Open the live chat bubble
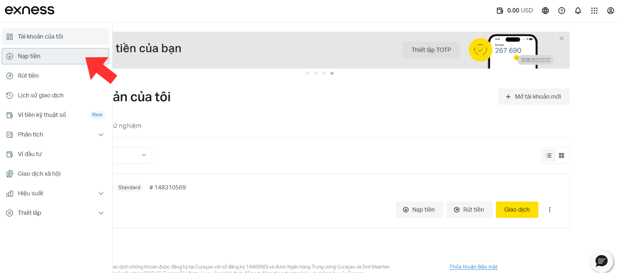Viewport: 618px width, 274px height. (x=601, y=261)
